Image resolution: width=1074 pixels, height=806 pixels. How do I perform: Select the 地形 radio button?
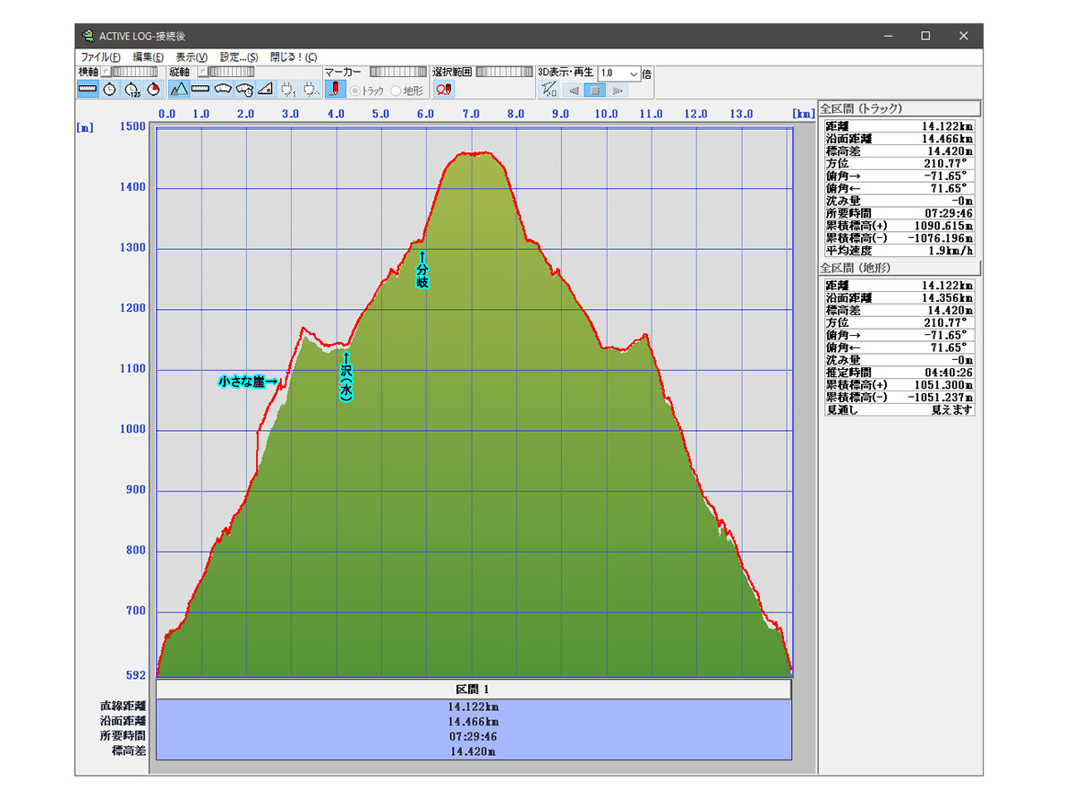[396, 90]
